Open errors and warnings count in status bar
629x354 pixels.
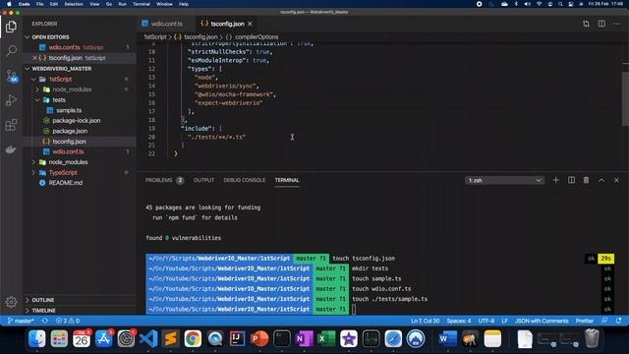pyautogui.click(x=68, y=321)
